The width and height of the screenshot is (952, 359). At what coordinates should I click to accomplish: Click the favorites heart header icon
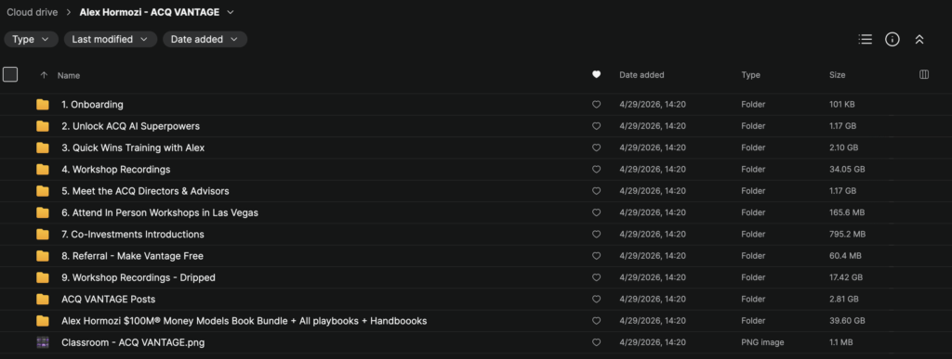(596, 74)
